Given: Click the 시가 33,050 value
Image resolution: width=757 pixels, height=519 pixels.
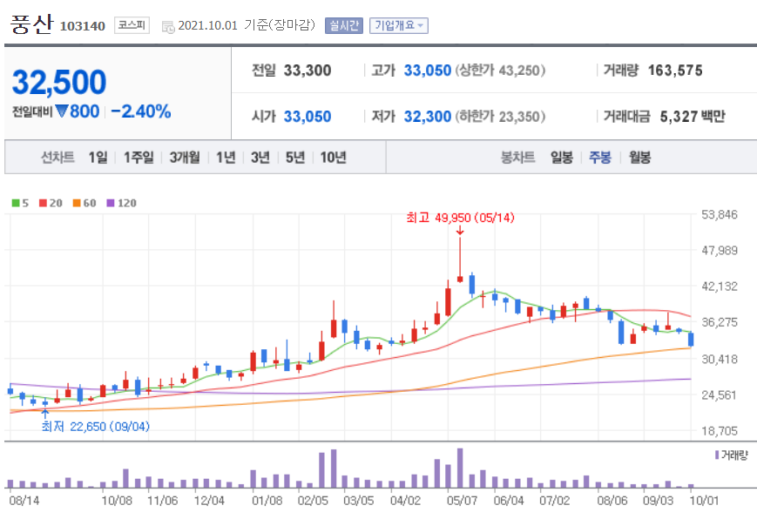Looking at the screenshot, I should [307, 117].
